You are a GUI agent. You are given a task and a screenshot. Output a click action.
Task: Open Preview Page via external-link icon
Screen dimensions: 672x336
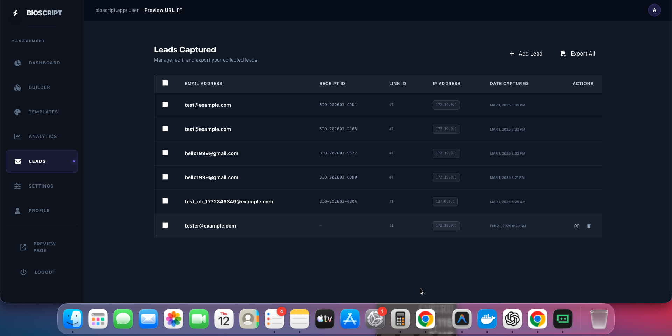pos(22,247)
